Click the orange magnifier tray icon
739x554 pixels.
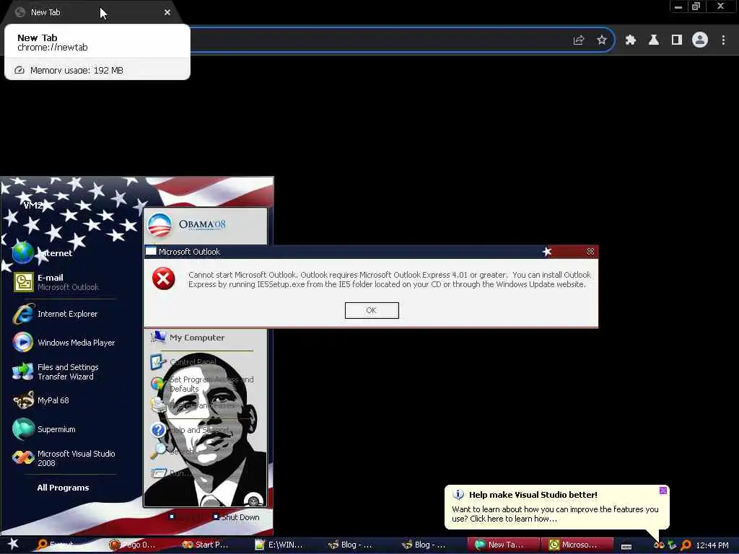coord(686,545)
